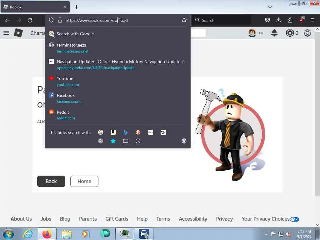Open the Robux balance icon
The image size is (320, 240).
coord(290,33)
